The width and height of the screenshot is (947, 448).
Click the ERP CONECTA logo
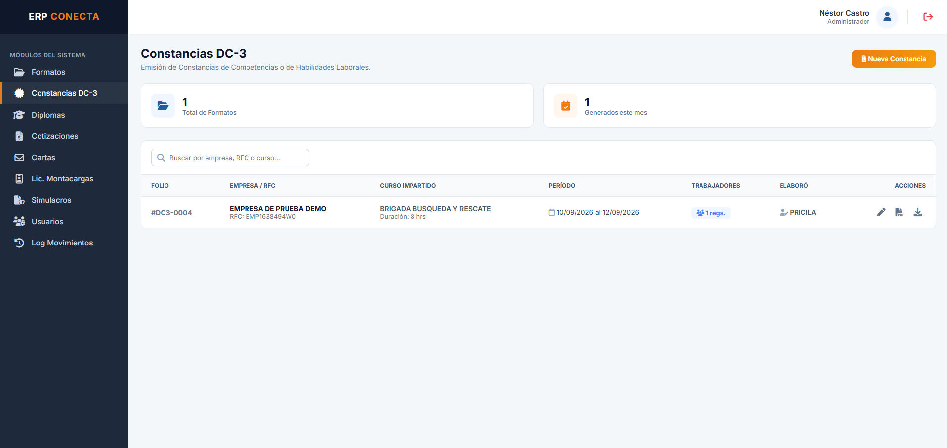click(x=64, y=16)
